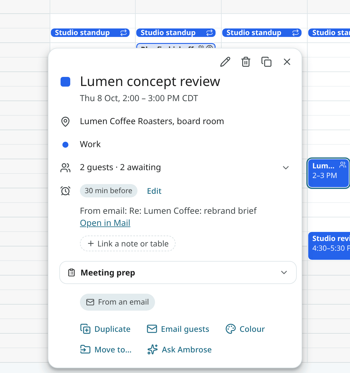Click the Ask Ambrose sparkle icon

click(153, 349)
